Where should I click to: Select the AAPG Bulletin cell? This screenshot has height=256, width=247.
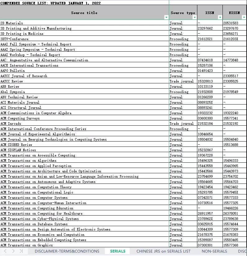84,71
